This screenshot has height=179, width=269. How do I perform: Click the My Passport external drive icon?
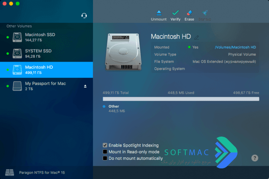[17, 86]
